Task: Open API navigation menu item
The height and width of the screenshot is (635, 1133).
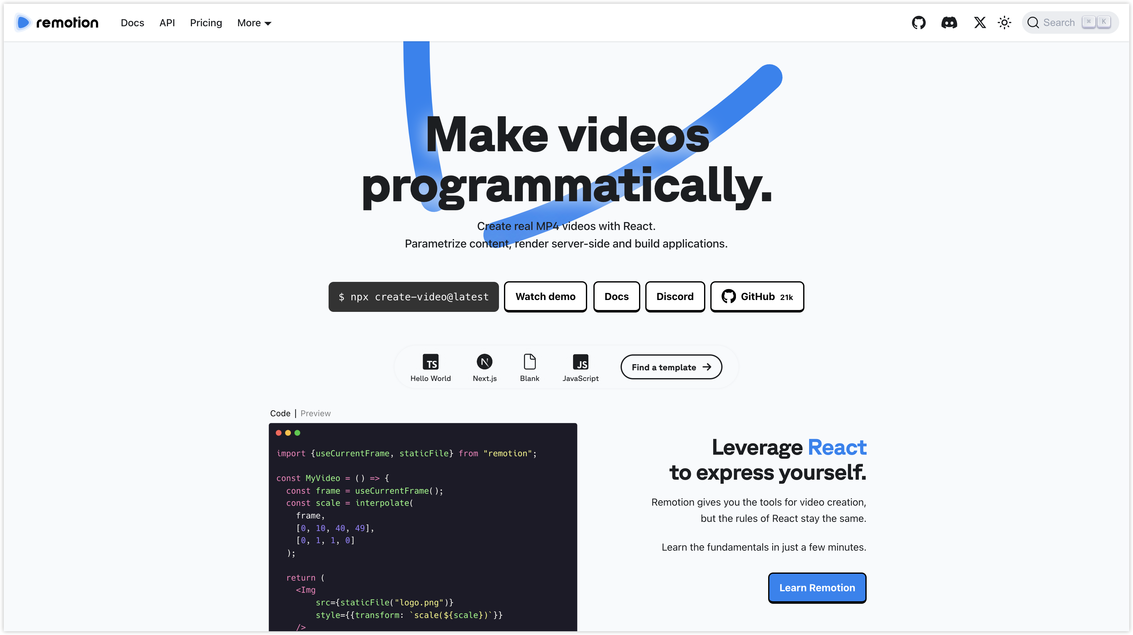Action: pos(167,22)
